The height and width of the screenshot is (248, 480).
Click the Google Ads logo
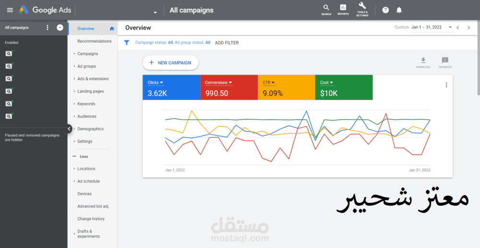coord(45,10)
